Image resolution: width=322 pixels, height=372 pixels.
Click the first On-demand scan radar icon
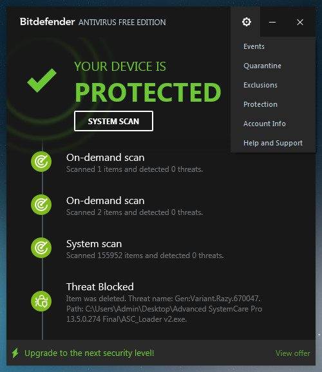pyautogui.click(x=41, y=162)
